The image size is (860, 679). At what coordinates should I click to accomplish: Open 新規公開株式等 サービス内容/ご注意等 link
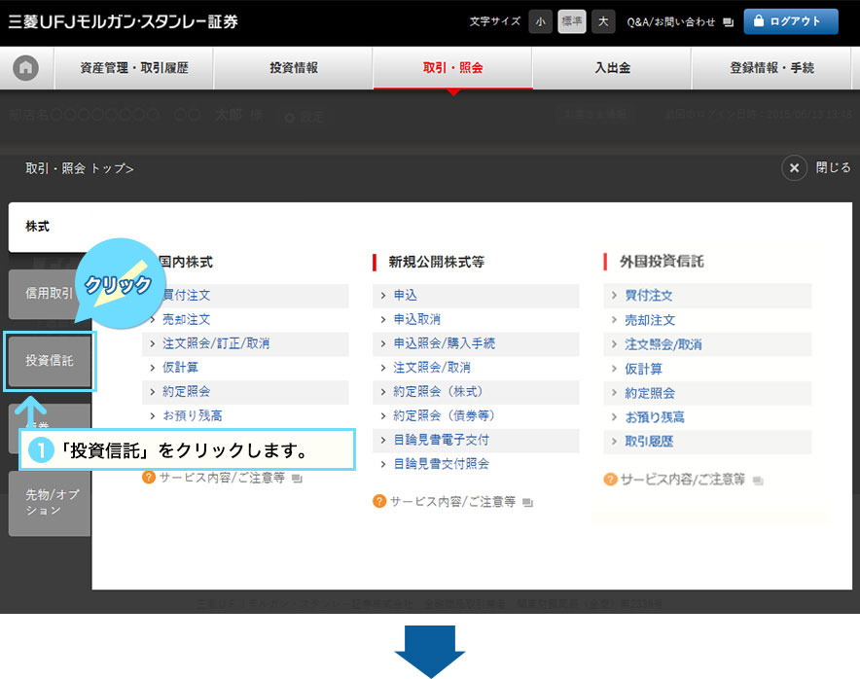[453, 502]
